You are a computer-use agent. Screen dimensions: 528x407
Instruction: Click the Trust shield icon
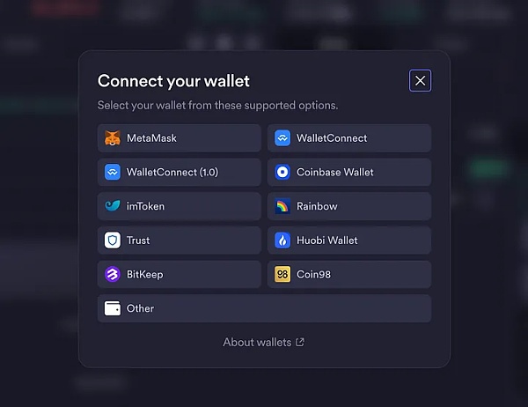(x=113, y=240)
